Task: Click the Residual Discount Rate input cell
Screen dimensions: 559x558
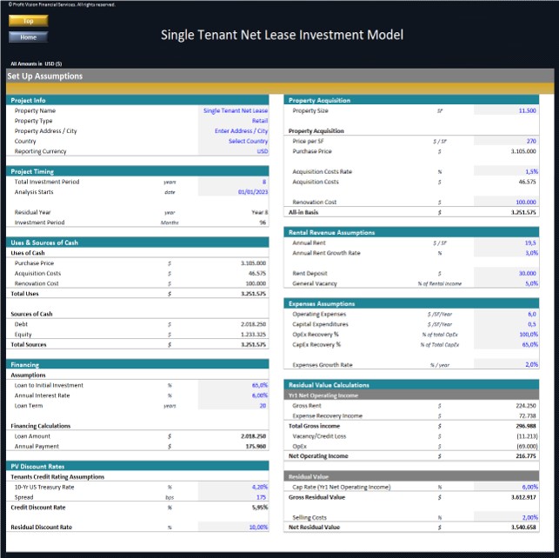Action: coord(233,527)
